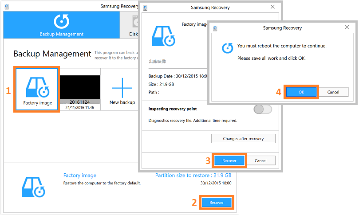The height and width of the screenshot is (215, 359).
Task: Click the 'Size : 21.9 GB' line
Action: (x=161, y=84)
